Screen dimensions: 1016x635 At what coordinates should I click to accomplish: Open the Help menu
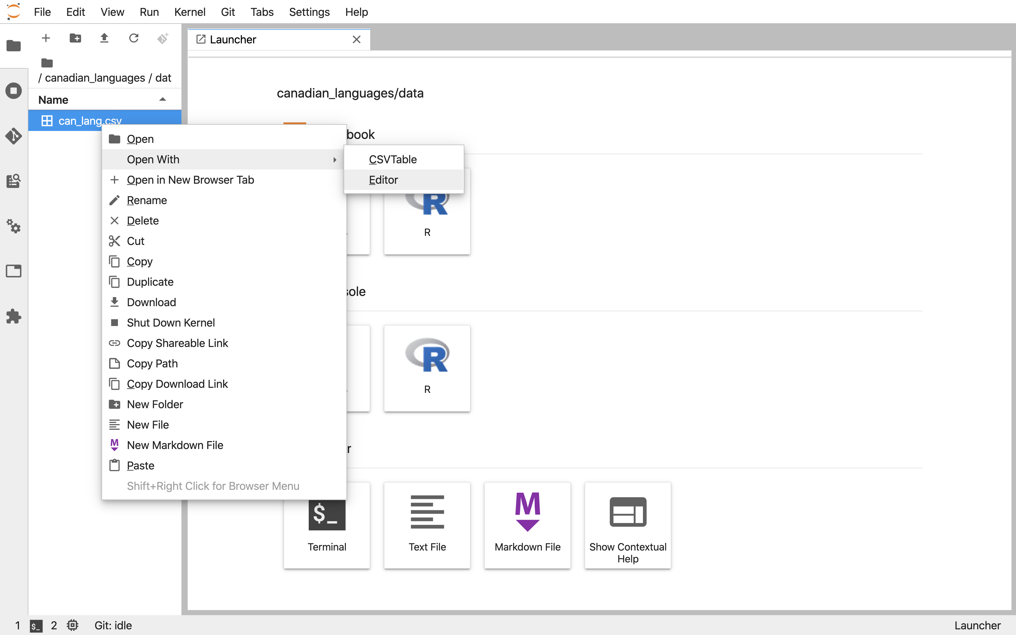(x=356, y=12)
